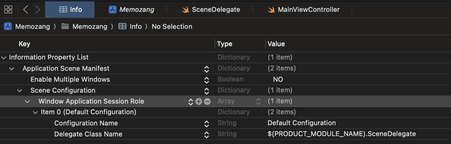Collapse the Application Scene Manifest row
Viewport: 451px width, 144px height.
[12, 69]
